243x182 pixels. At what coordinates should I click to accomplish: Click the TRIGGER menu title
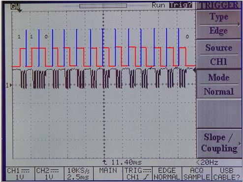[x=219, y=5]
